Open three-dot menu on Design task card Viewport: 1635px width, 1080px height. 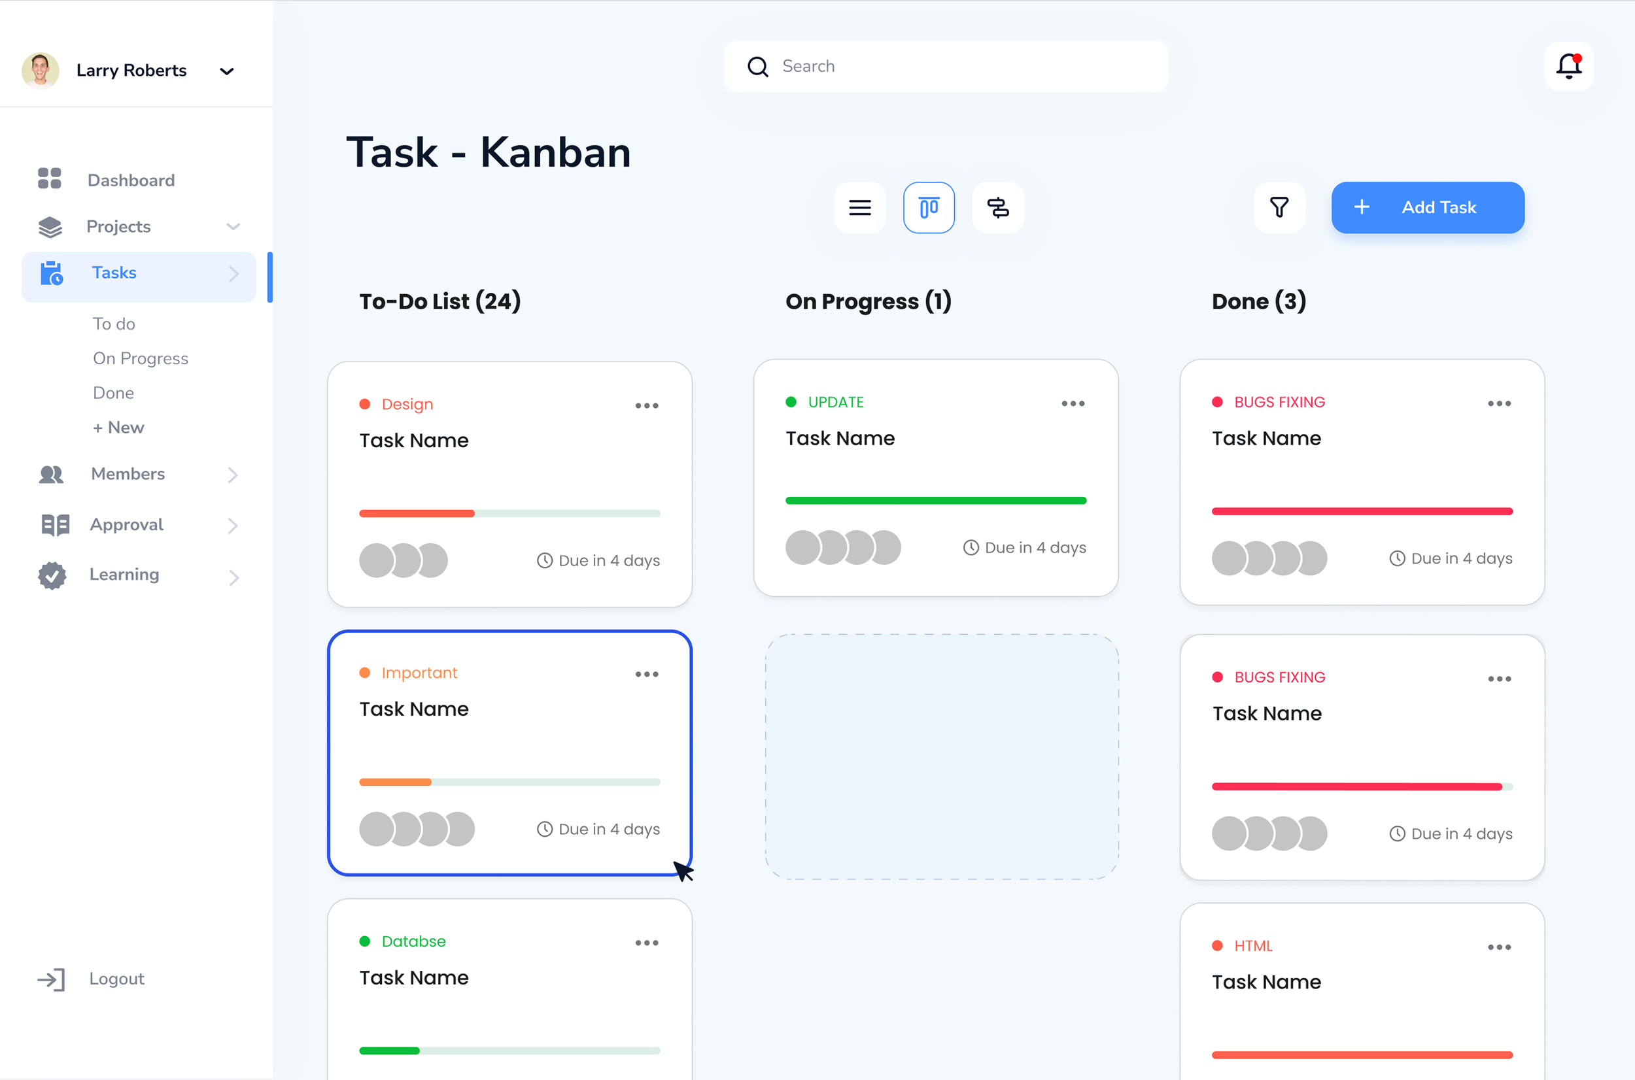point(646,406)
